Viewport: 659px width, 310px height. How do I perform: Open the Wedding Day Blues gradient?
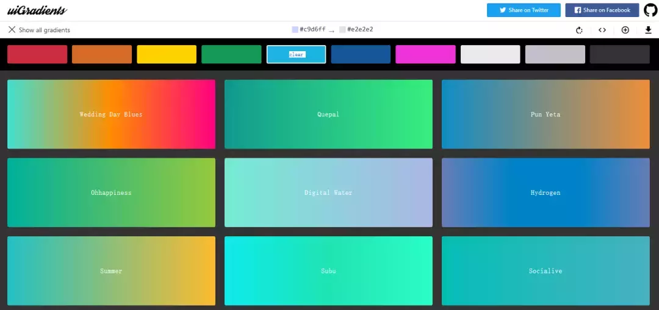pyautogui.click(x=112, y=114)
